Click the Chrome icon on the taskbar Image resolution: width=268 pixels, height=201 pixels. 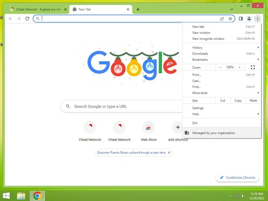pos(37,196)
